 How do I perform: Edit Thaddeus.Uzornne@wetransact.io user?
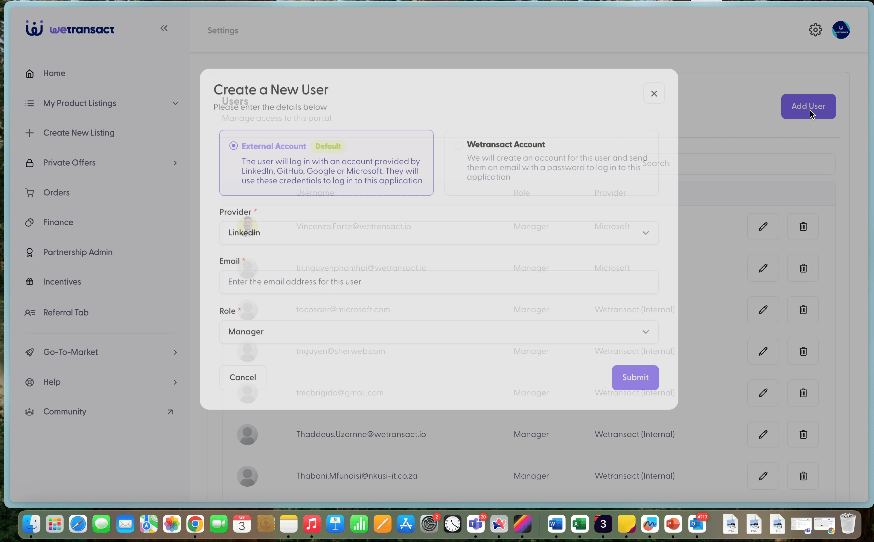[x=762, y=434]
